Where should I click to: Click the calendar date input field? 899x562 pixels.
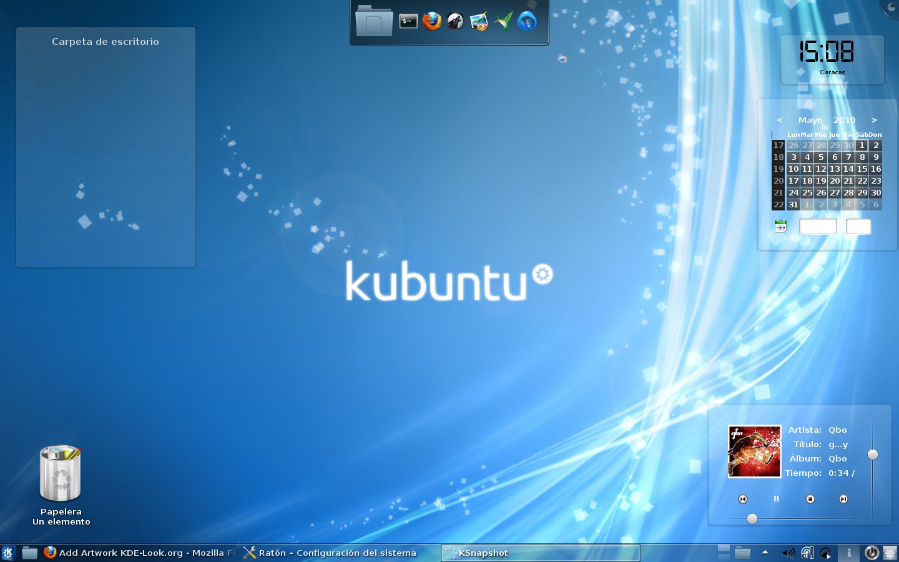click(818, 227)
